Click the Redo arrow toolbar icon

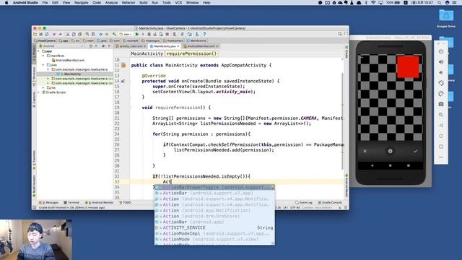click(x=61, y=34)
